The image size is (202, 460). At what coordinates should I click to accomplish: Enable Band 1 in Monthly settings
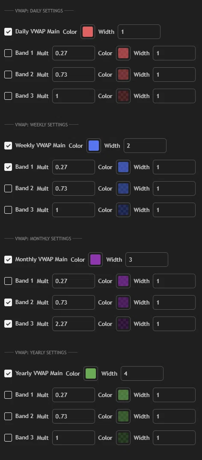coord(8,281)
